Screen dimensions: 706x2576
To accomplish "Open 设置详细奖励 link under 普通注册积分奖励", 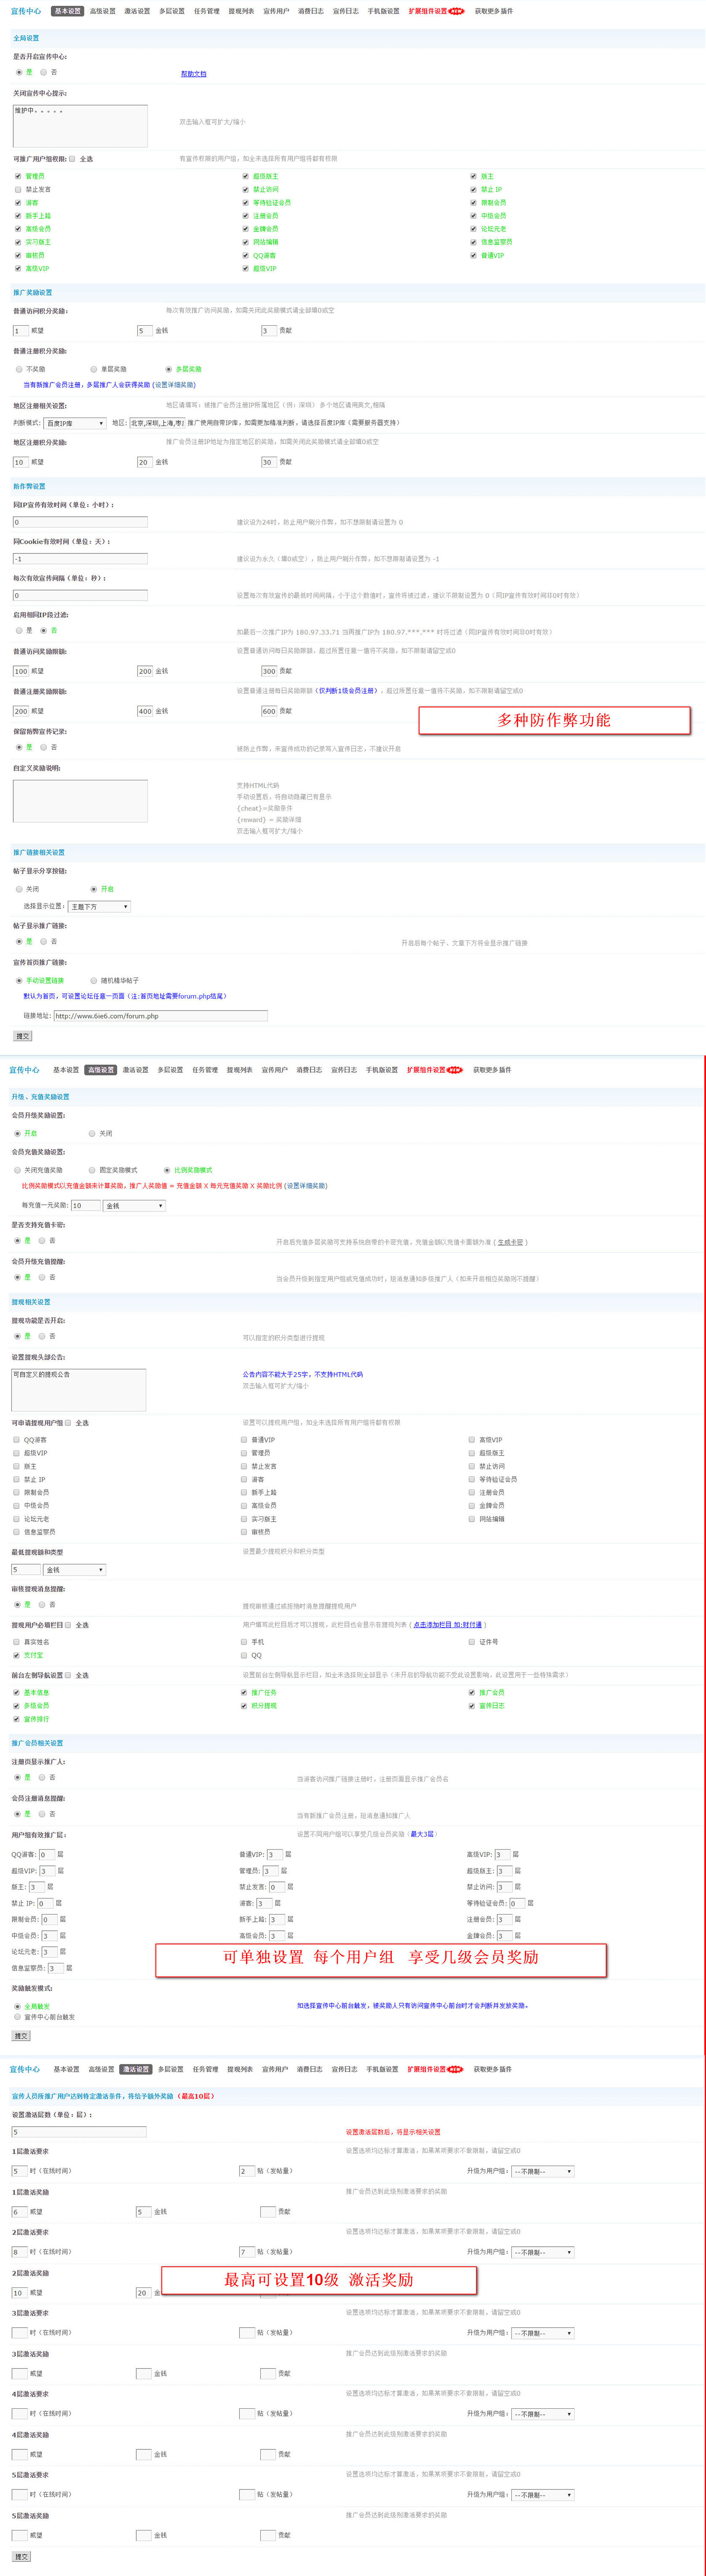I will 174,384.
